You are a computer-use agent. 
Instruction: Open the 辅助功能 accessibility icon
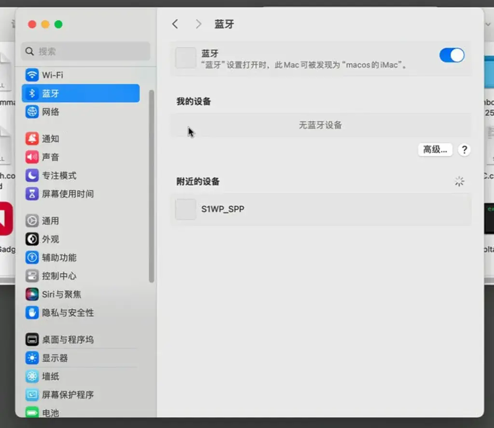pyautogui.click(x=32, y=258)
